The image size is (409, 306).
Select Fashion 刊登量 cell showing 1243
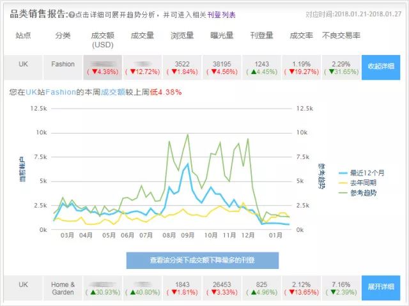tap(261, 67)
